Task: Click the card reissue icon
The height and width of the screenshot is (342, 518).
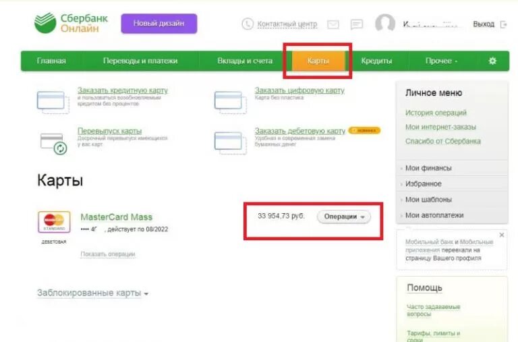Action: 53,144
